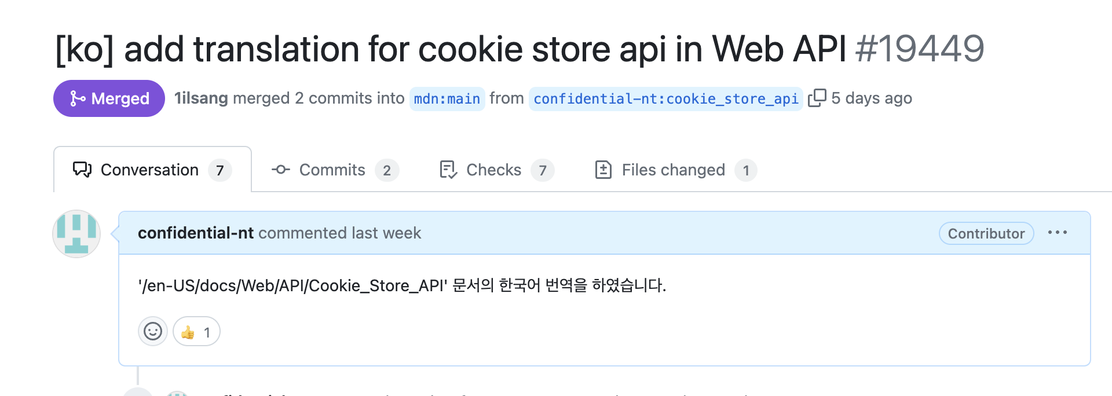Toggle the thumbs-up reaction
The height and width of the screenshot is (396, 1112).
[196, 332]
